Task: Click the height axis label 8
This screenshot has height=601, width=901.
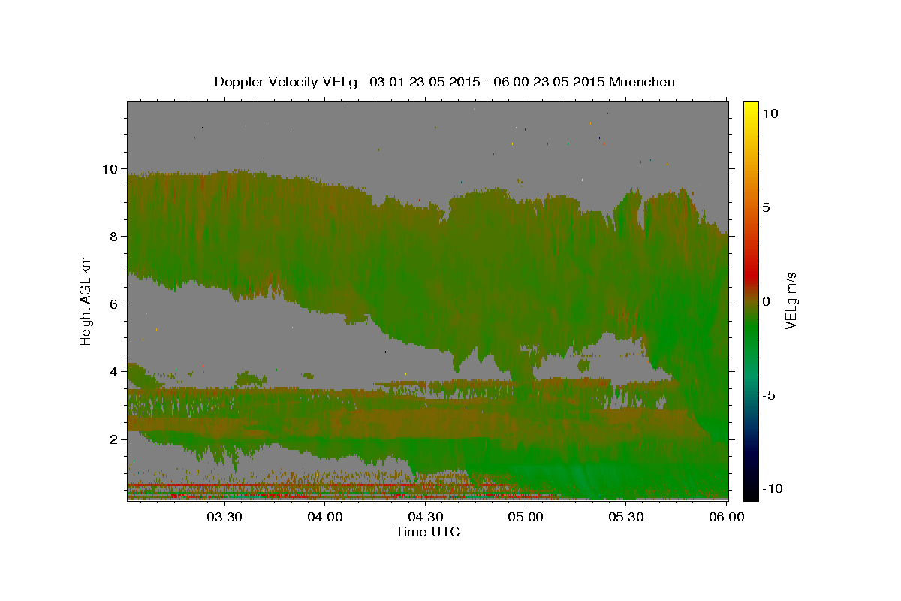Action: click(x=114, y=237)
